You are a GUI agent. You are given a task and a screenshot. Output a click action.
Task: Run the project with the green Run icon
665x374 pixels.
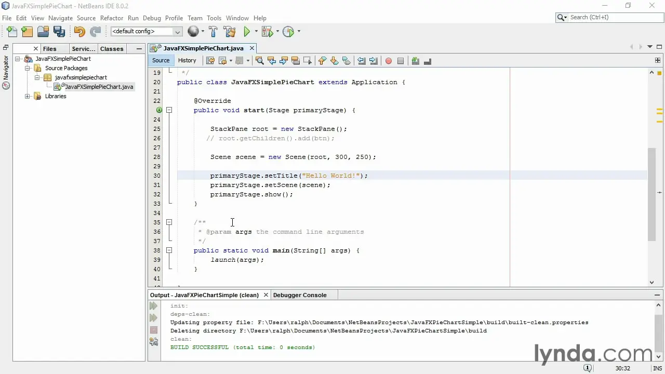[246, 32]
